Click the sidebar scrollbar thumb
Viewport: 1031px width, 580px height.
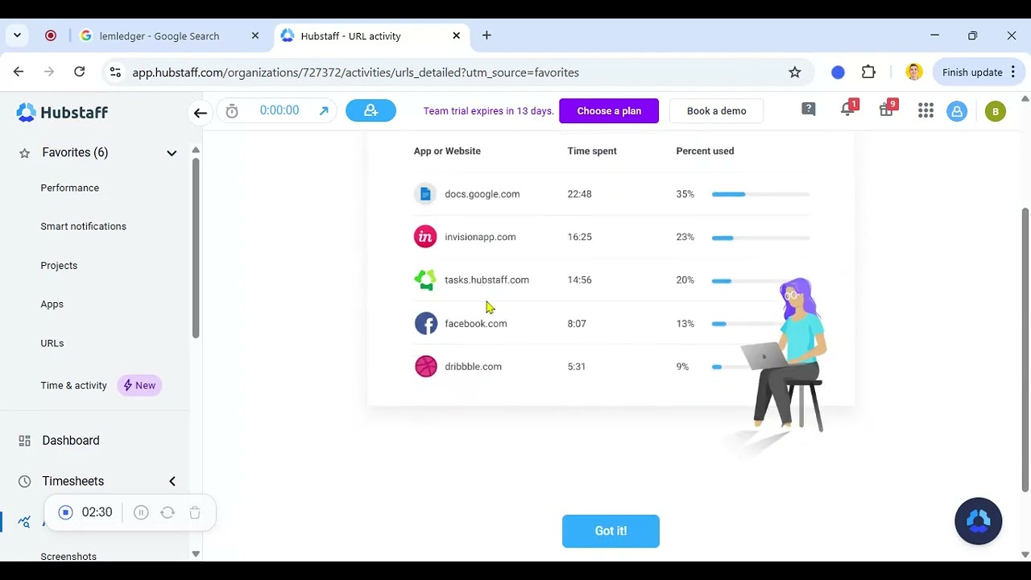tap(195, 248)
